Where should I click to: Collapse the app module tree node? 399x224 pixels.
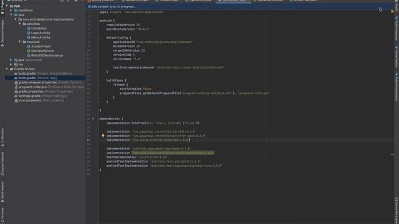point(7,6)
